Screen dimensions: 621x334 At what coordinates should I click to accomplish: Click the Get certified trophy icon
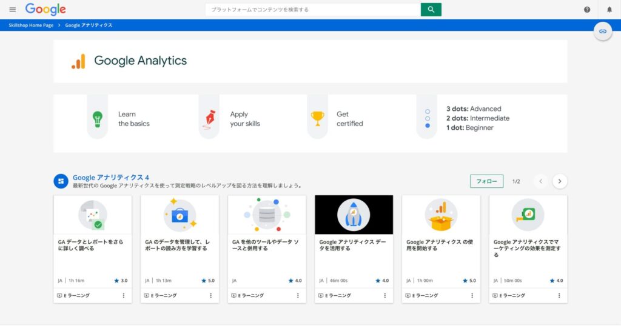(317, 118)
